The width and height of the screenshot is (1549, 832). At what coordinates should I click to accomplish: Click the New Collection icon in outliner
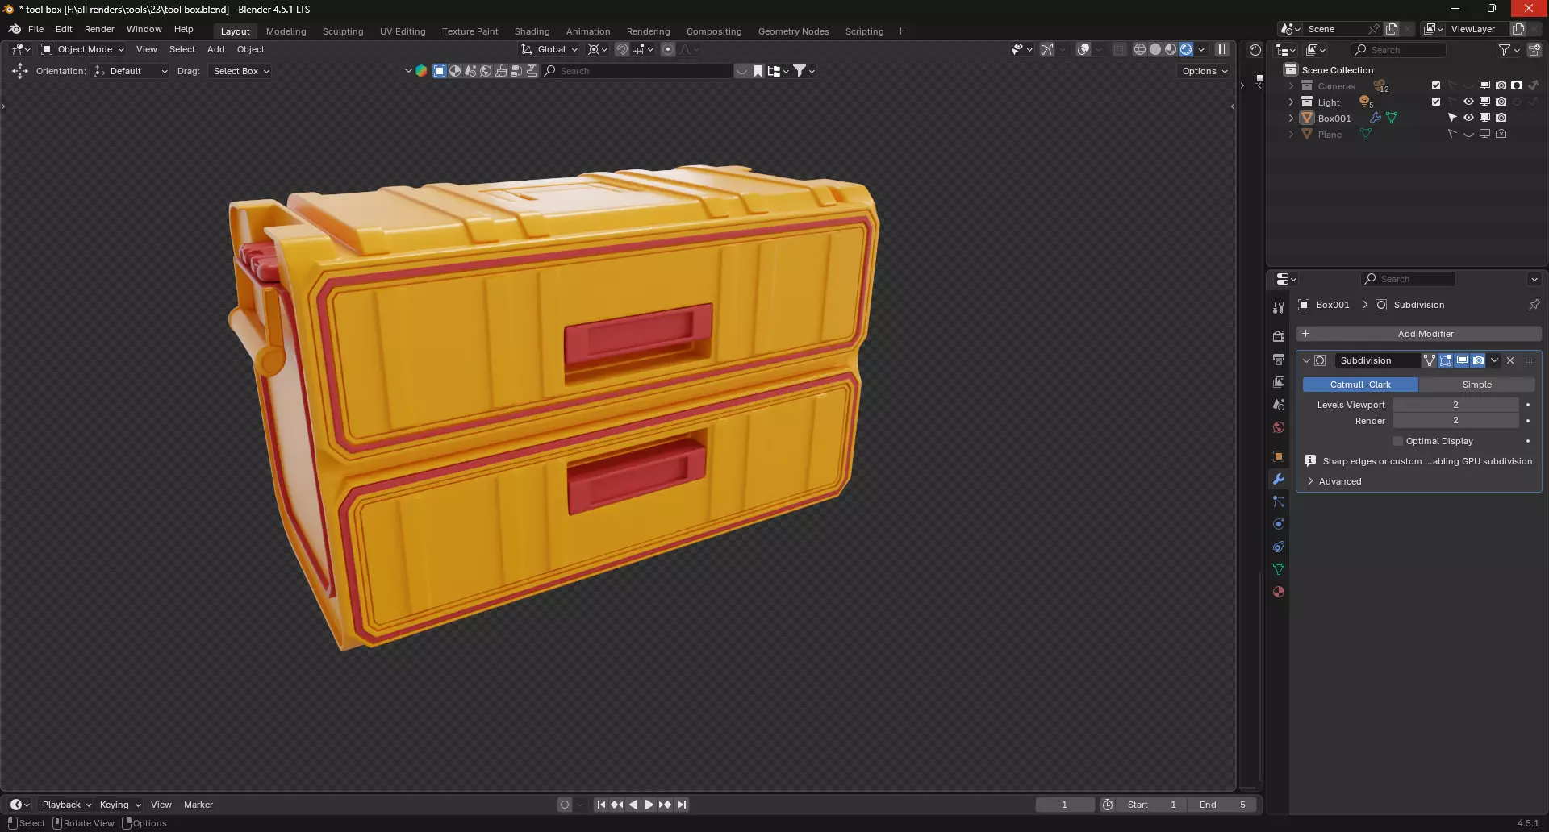1534,50
